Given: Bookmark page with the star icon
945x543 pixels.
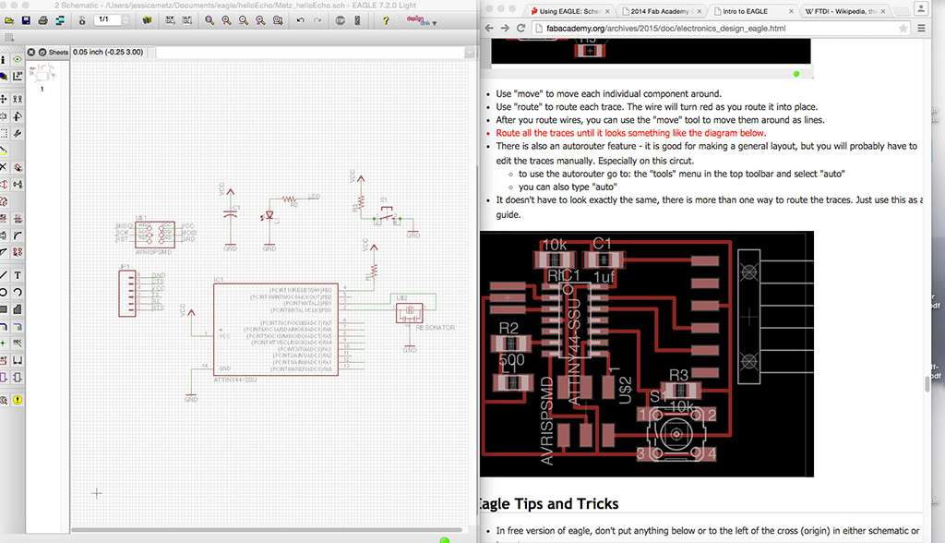Looking at the screenshot, I should tap(903, 29).
